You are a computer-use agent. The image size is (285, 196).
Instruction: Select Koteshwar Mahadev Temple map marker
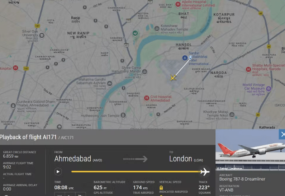[157, 29]
